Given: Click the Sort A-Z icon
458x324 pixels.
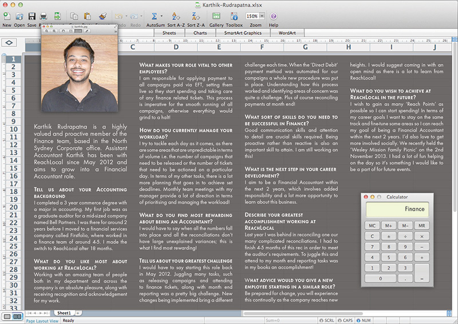Looking at the screenshot, I should click(175, 16).
